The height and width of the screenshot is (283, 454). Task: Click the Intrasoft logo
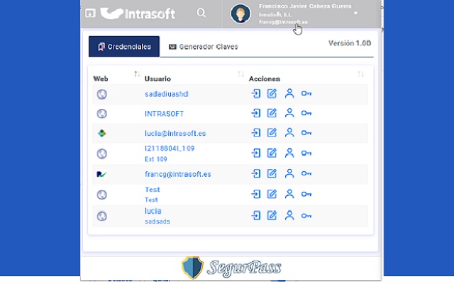pyautogui.click(x=138, y=13)
